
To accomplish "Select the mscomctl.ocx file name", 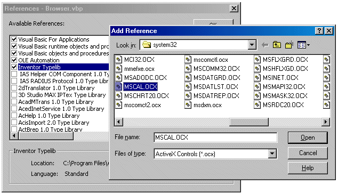I will tap(211, 60).
